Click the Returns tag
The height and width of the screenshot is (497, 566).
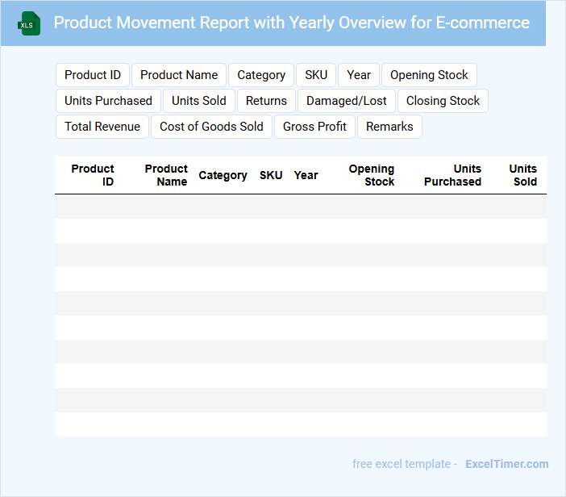(266, 101)
